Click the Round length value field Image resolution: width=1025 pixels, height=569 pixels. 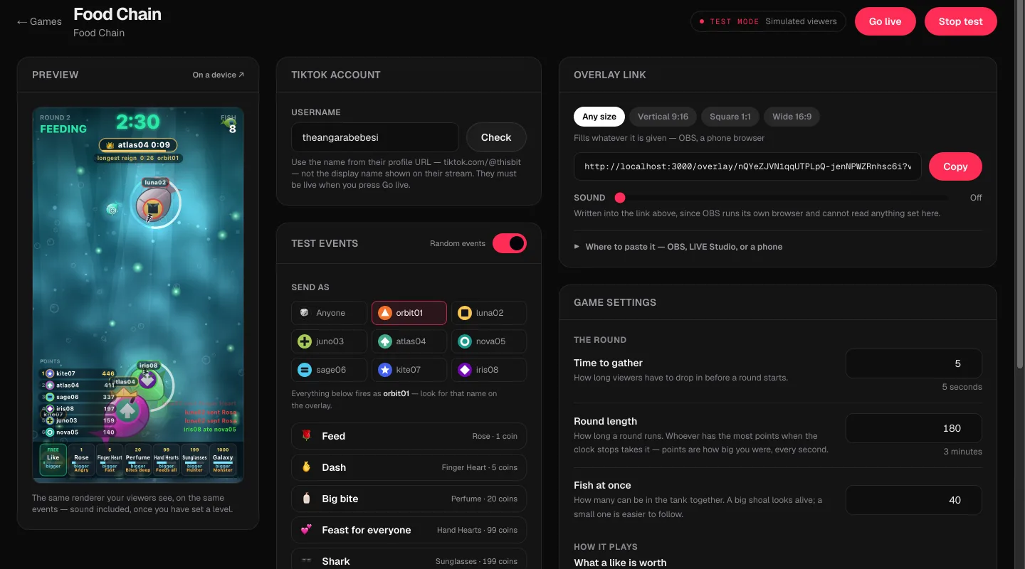coord(914,428)
